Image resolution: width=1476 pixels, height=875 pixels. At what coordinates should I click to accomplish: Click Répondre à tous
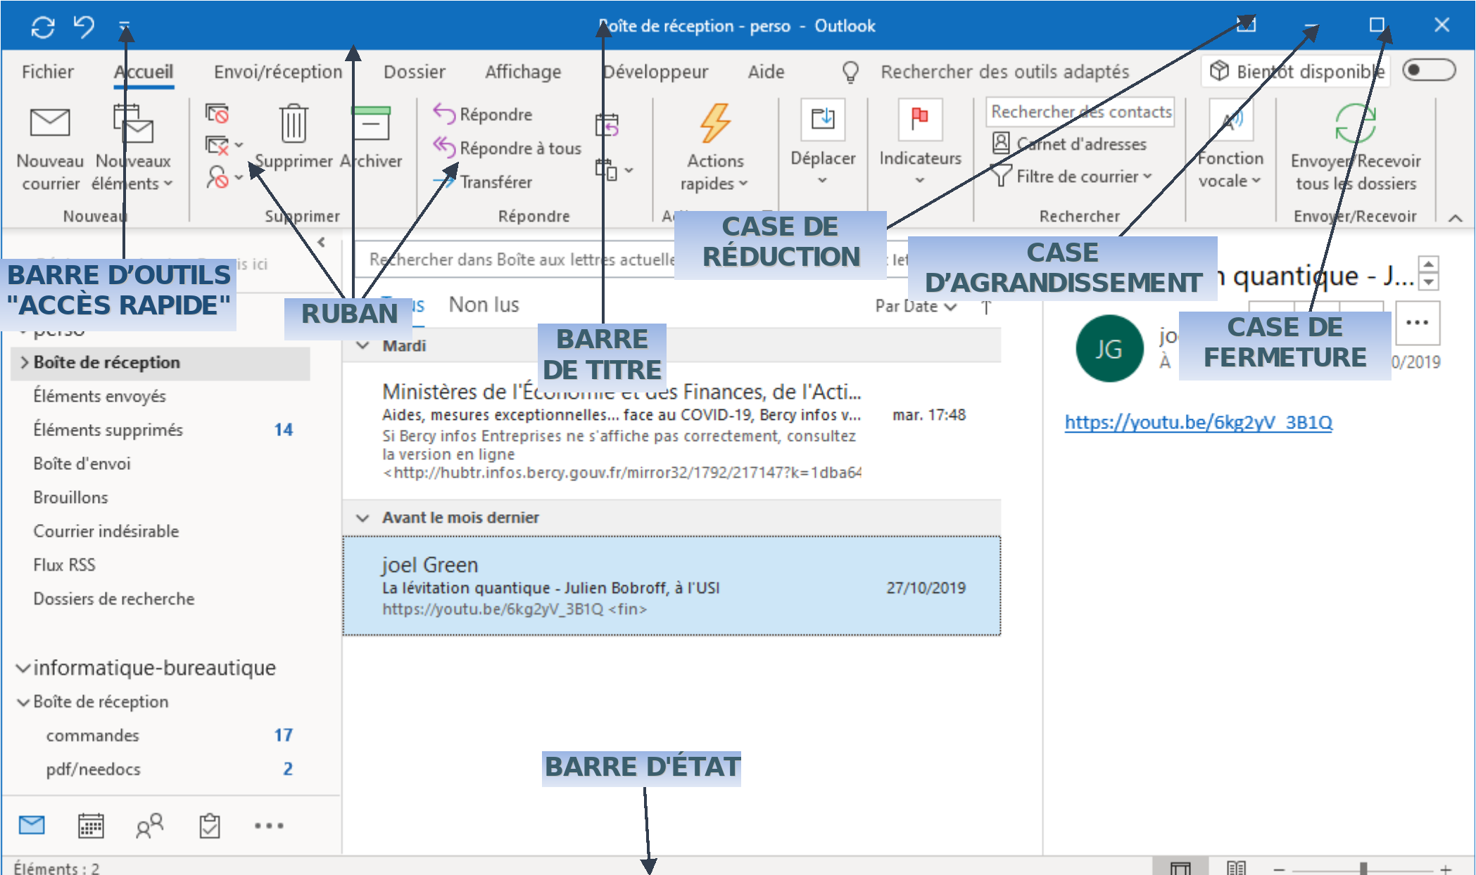507,148
